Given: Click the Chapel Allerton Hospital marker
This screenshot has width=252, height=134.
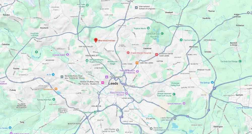Looking at the screenshot, I should point(128,53).
